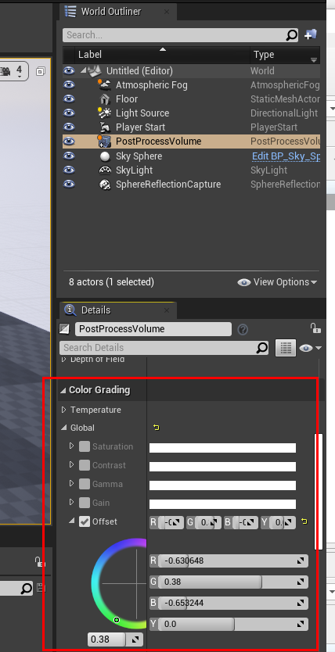
Task: Click the Gain white color bar
Action: [222, 504]
